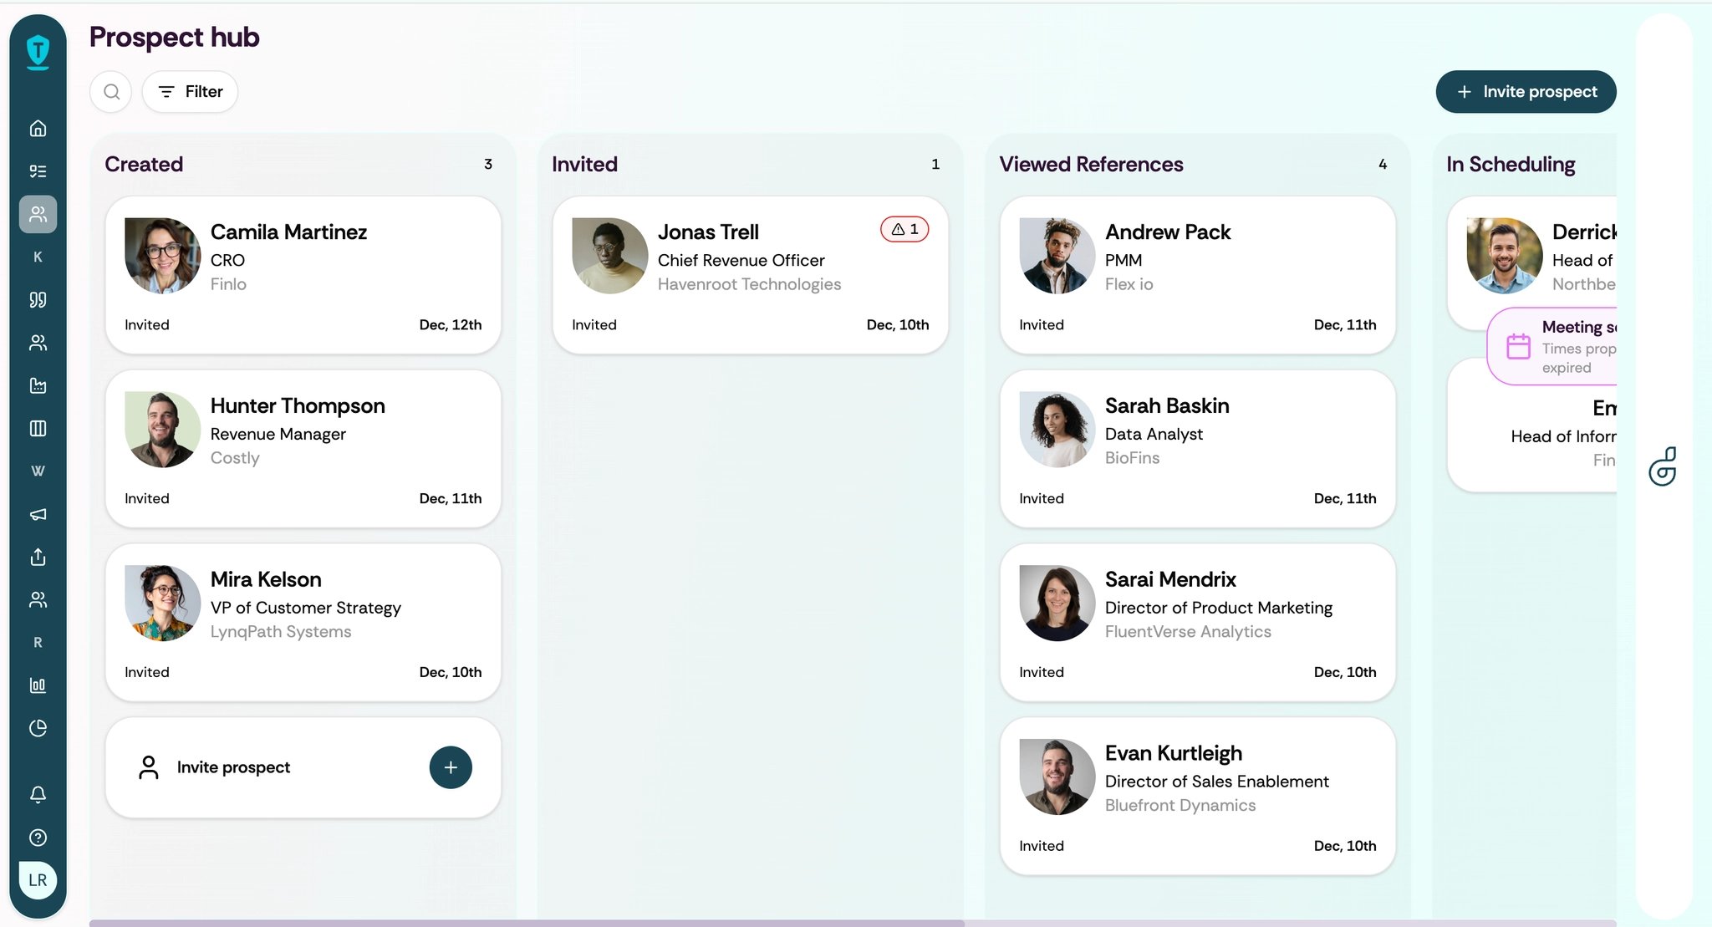Click the search magnifier button

pos(111,91)
